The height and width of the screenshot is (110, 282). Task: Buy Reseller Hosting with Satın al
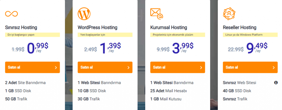[250, 67]
